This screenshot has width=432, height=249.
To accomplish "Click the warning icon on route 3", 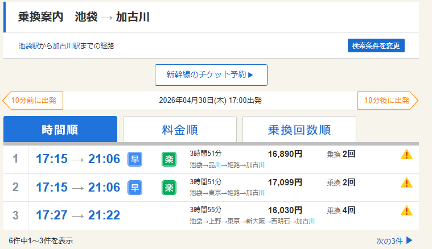I will pyautogui.click(x=406, y=211).
